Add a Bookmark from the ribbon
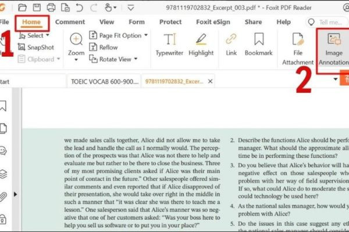The height and width of the screenshot is (232, 349). (x=259, y=45)
